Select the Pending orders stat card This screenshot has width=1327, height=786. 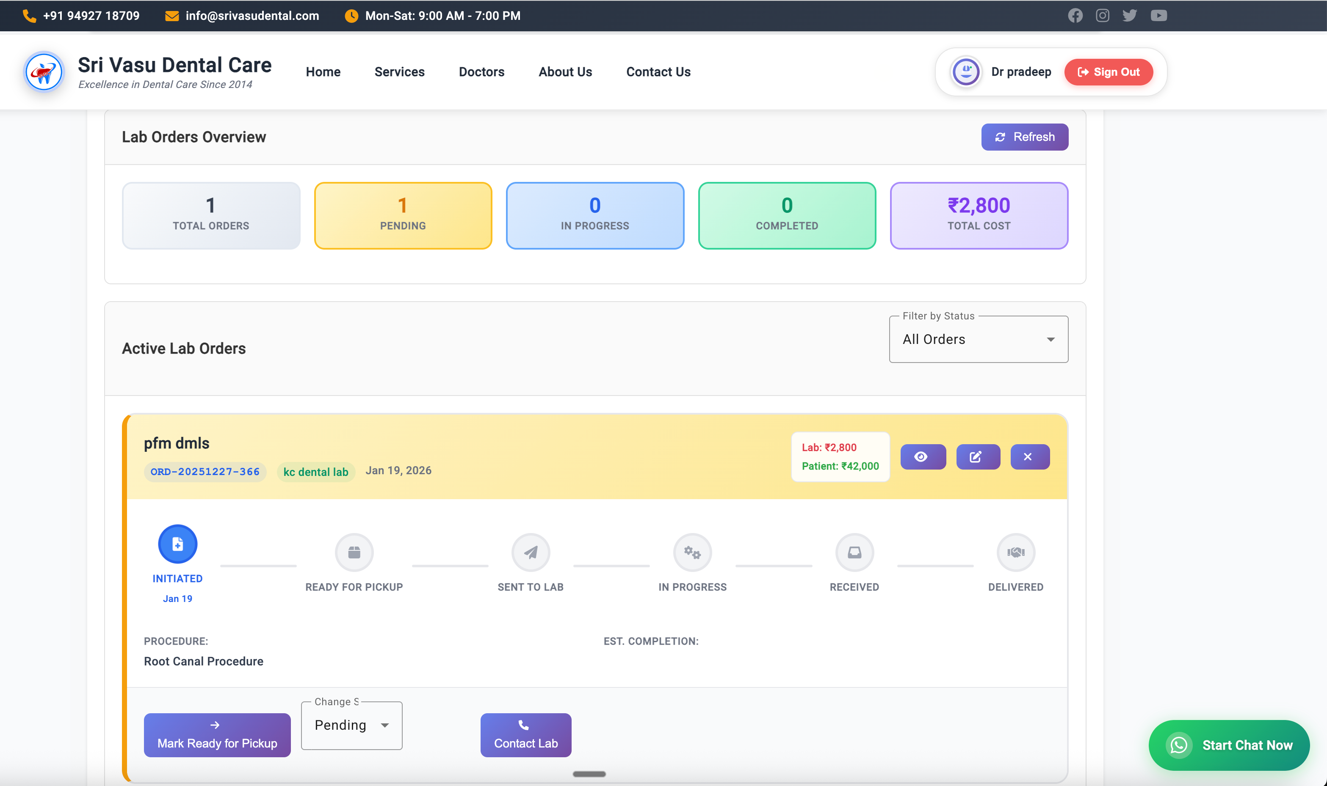[402, 215]
